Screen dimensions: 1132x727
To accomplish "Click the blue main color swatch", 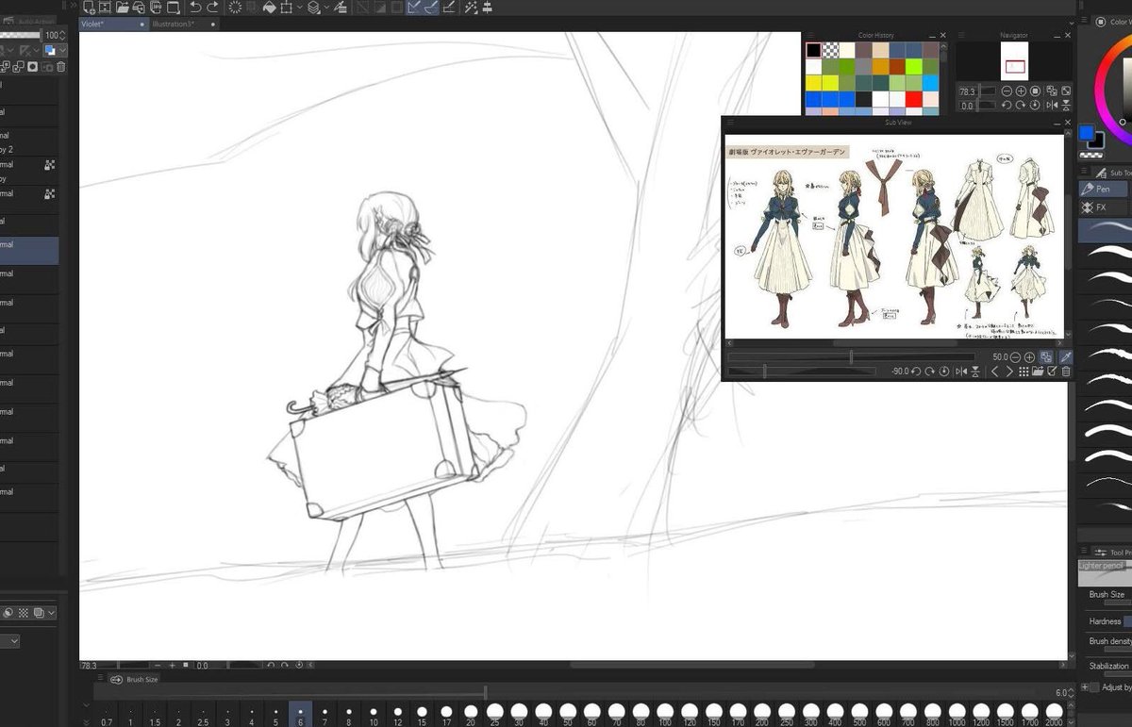I will 1087,133.
